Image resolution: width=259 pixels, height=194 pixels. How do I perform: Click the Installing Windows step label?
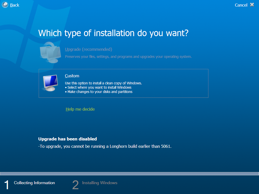[x=100, y=183]
